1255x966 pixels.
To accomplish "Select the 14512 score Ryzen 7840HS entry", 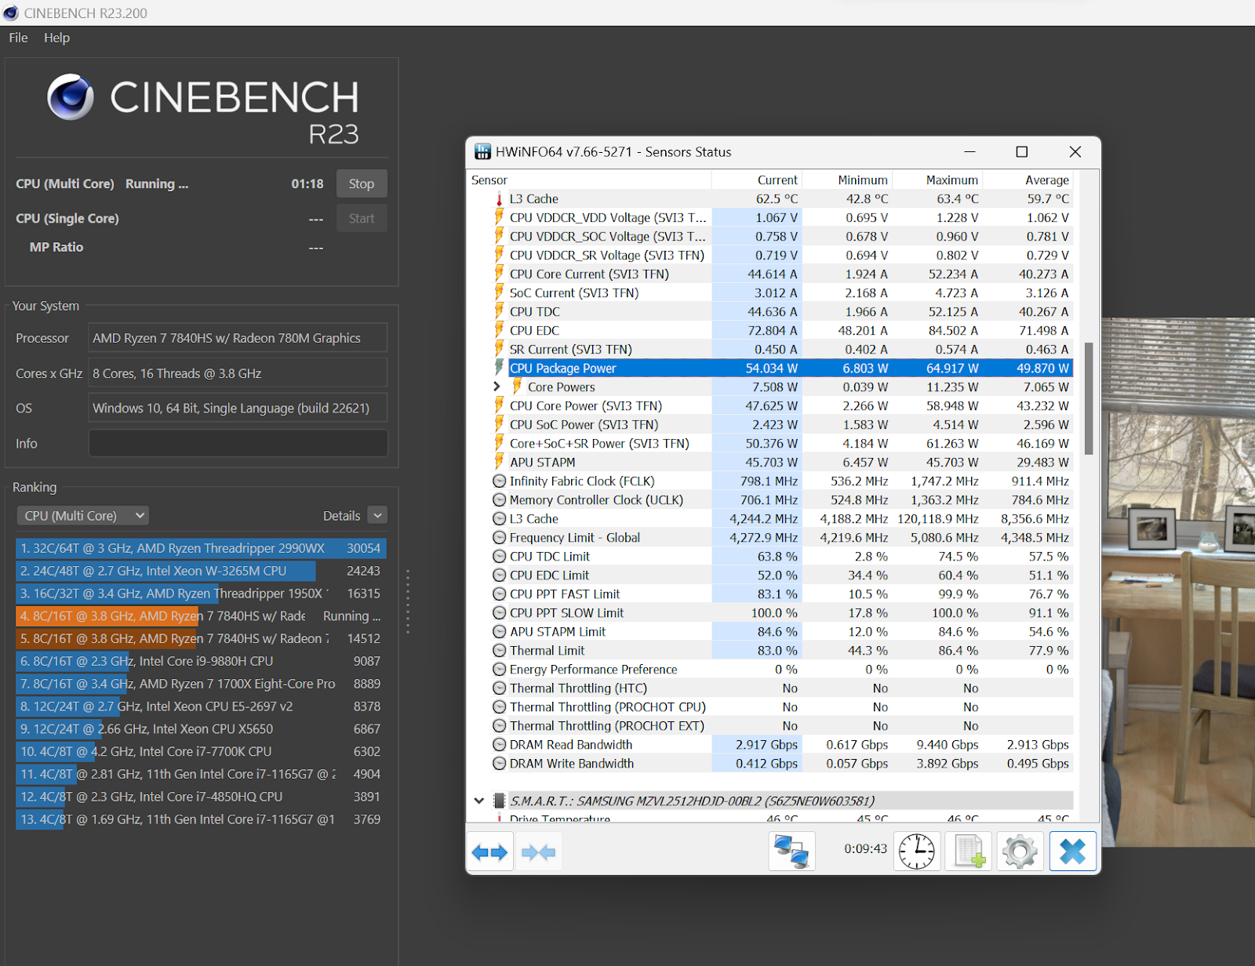I will point(201,638).
